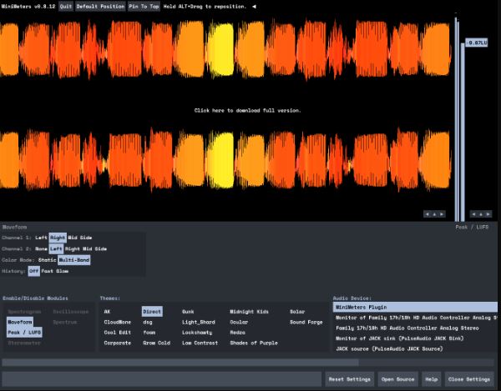Click the Reset Settings button
The image size is (501, 391).
pos(350,379)
